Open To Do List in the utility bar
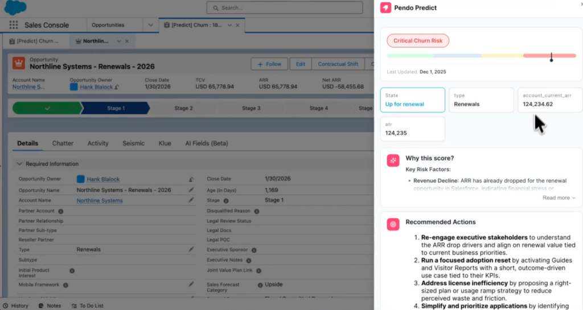The height and width of the screenshot is (310, 583). 87,305
